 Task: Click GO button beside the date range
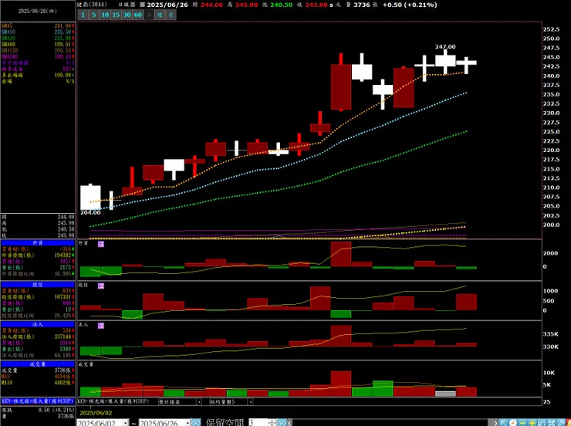[196, 423]
